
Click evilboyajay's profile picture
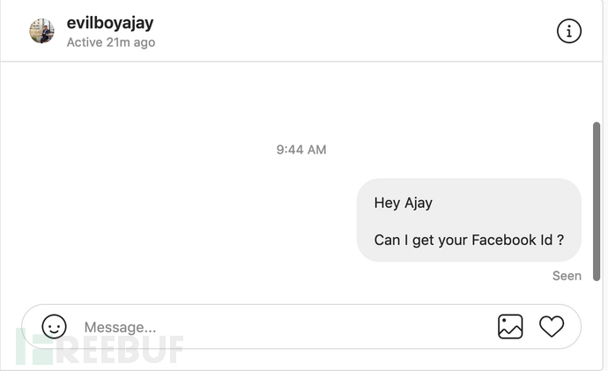tap(42, 31)
